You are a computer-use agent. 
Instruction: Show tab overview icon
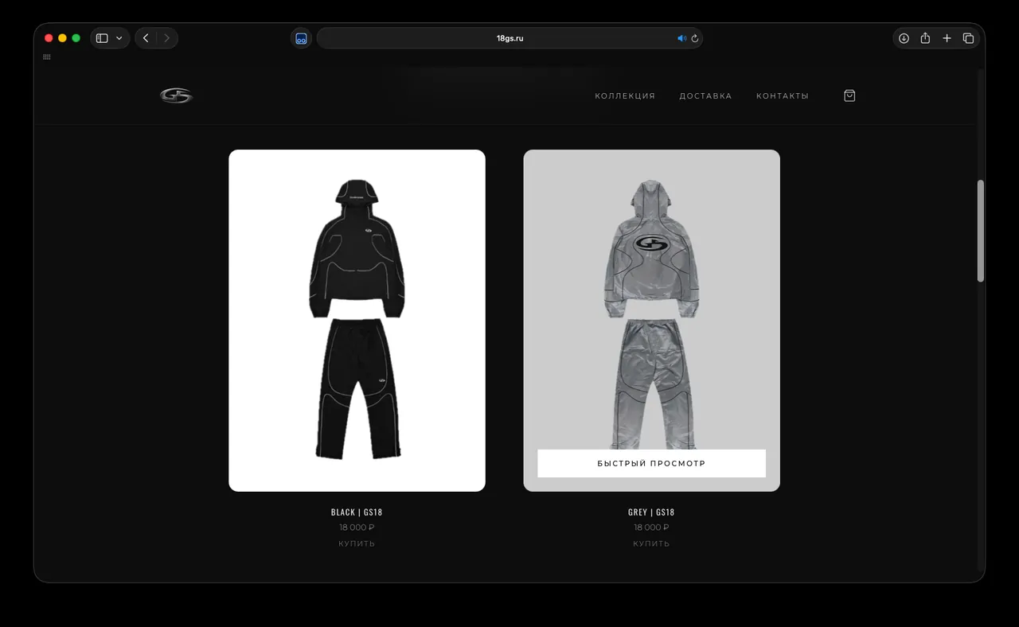(968, 38)
